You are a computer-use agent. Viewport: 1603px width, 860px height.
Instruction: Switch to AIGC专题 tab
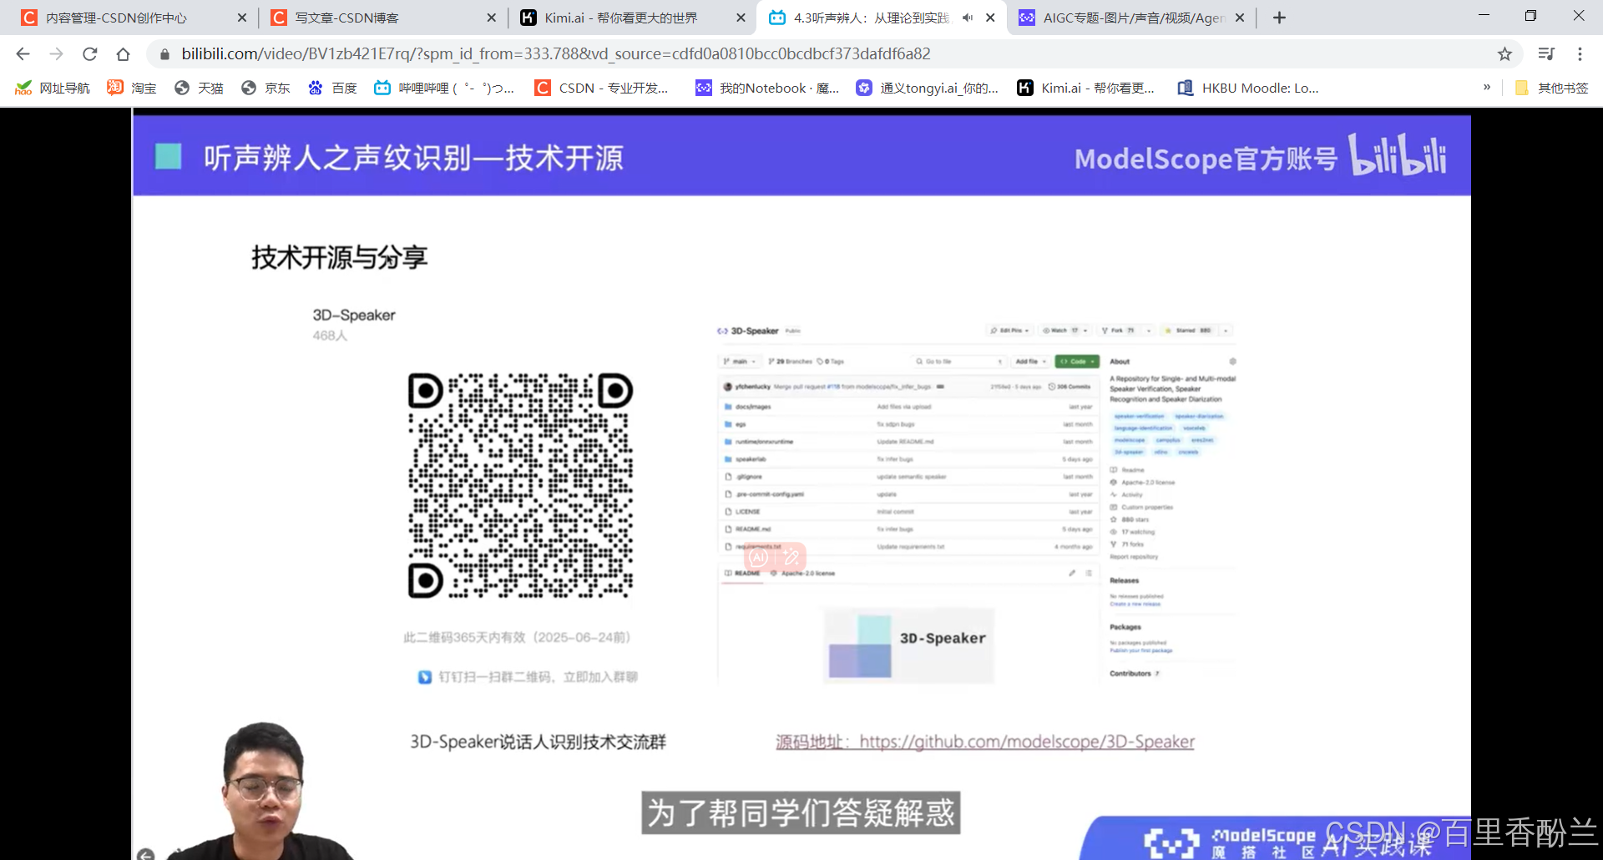1132,18
